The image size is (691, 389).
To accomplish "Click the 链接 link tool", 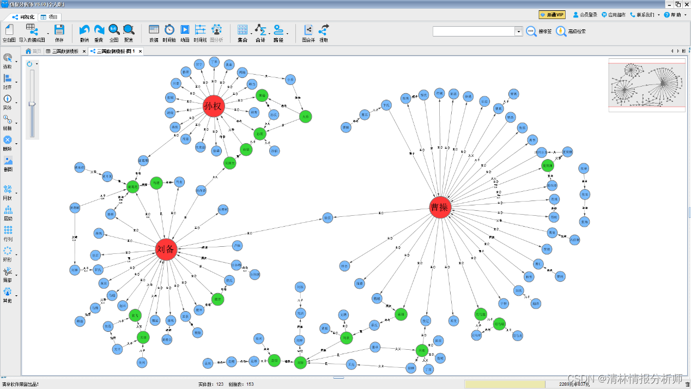I will [8, 123].
